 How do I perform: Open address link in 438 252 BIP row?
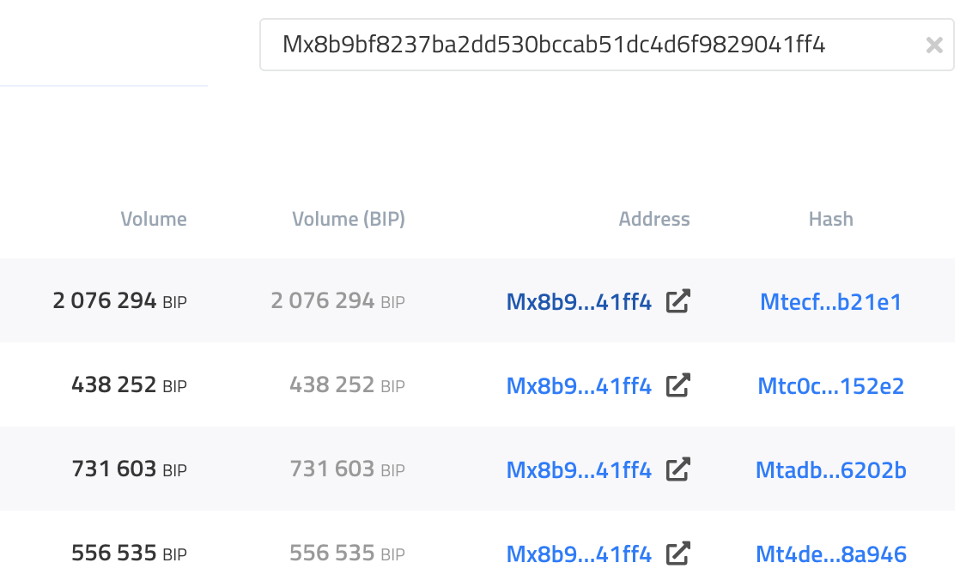click(x=579, y=385)
